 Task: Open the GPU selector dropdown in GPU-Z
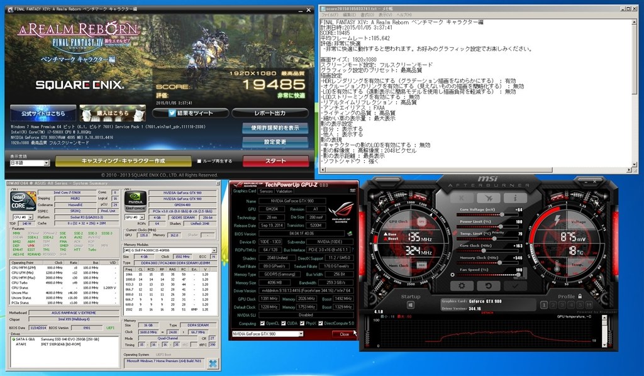(x=267, y=334)
